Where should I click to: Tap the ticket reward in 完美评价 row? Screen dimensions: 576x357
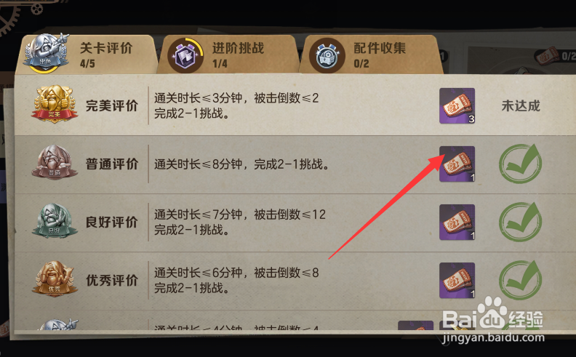pos(457,105)
